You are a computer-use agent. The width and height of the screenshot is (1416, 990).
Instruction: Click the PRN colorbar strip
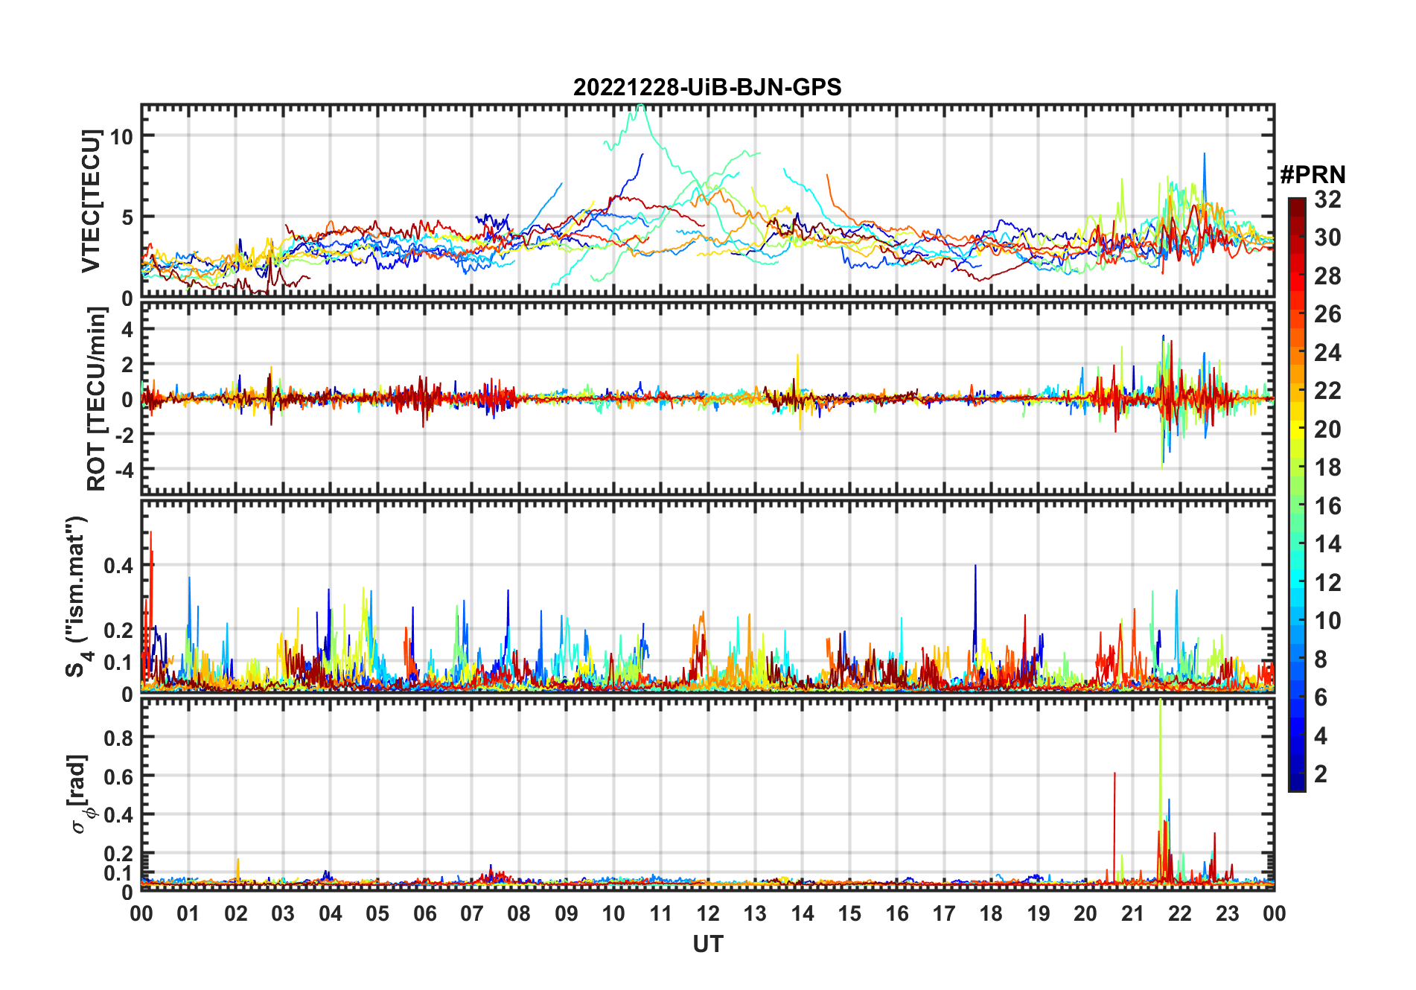tap(1297, 494)
